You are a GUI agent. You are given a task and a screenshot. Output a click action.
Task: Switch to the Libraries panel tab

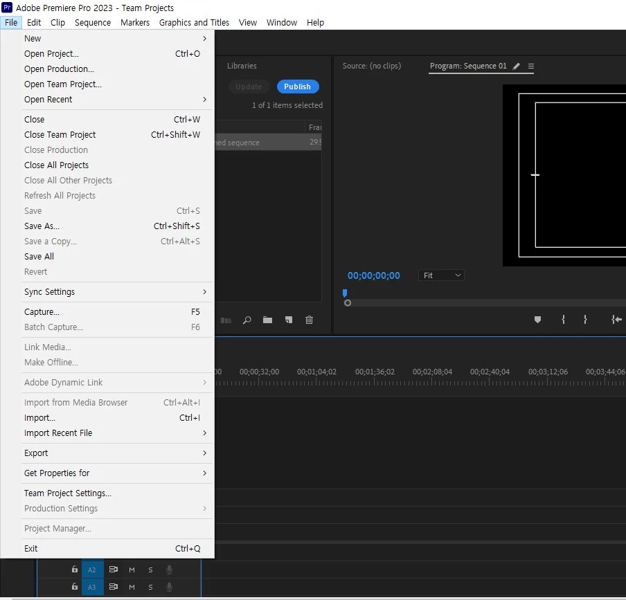click(242, 66)
